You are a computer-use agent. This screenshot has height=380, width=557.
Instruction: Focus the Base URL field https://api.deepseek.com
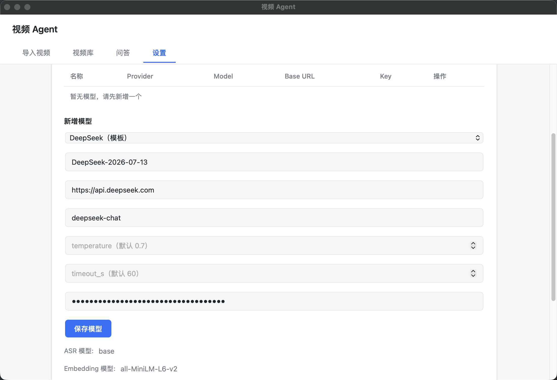coord(274,190)
